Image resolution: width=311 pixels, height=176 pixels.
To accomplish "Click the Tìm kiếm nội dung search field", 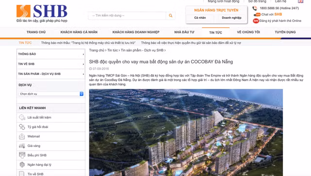I will (x=127, y=16).
